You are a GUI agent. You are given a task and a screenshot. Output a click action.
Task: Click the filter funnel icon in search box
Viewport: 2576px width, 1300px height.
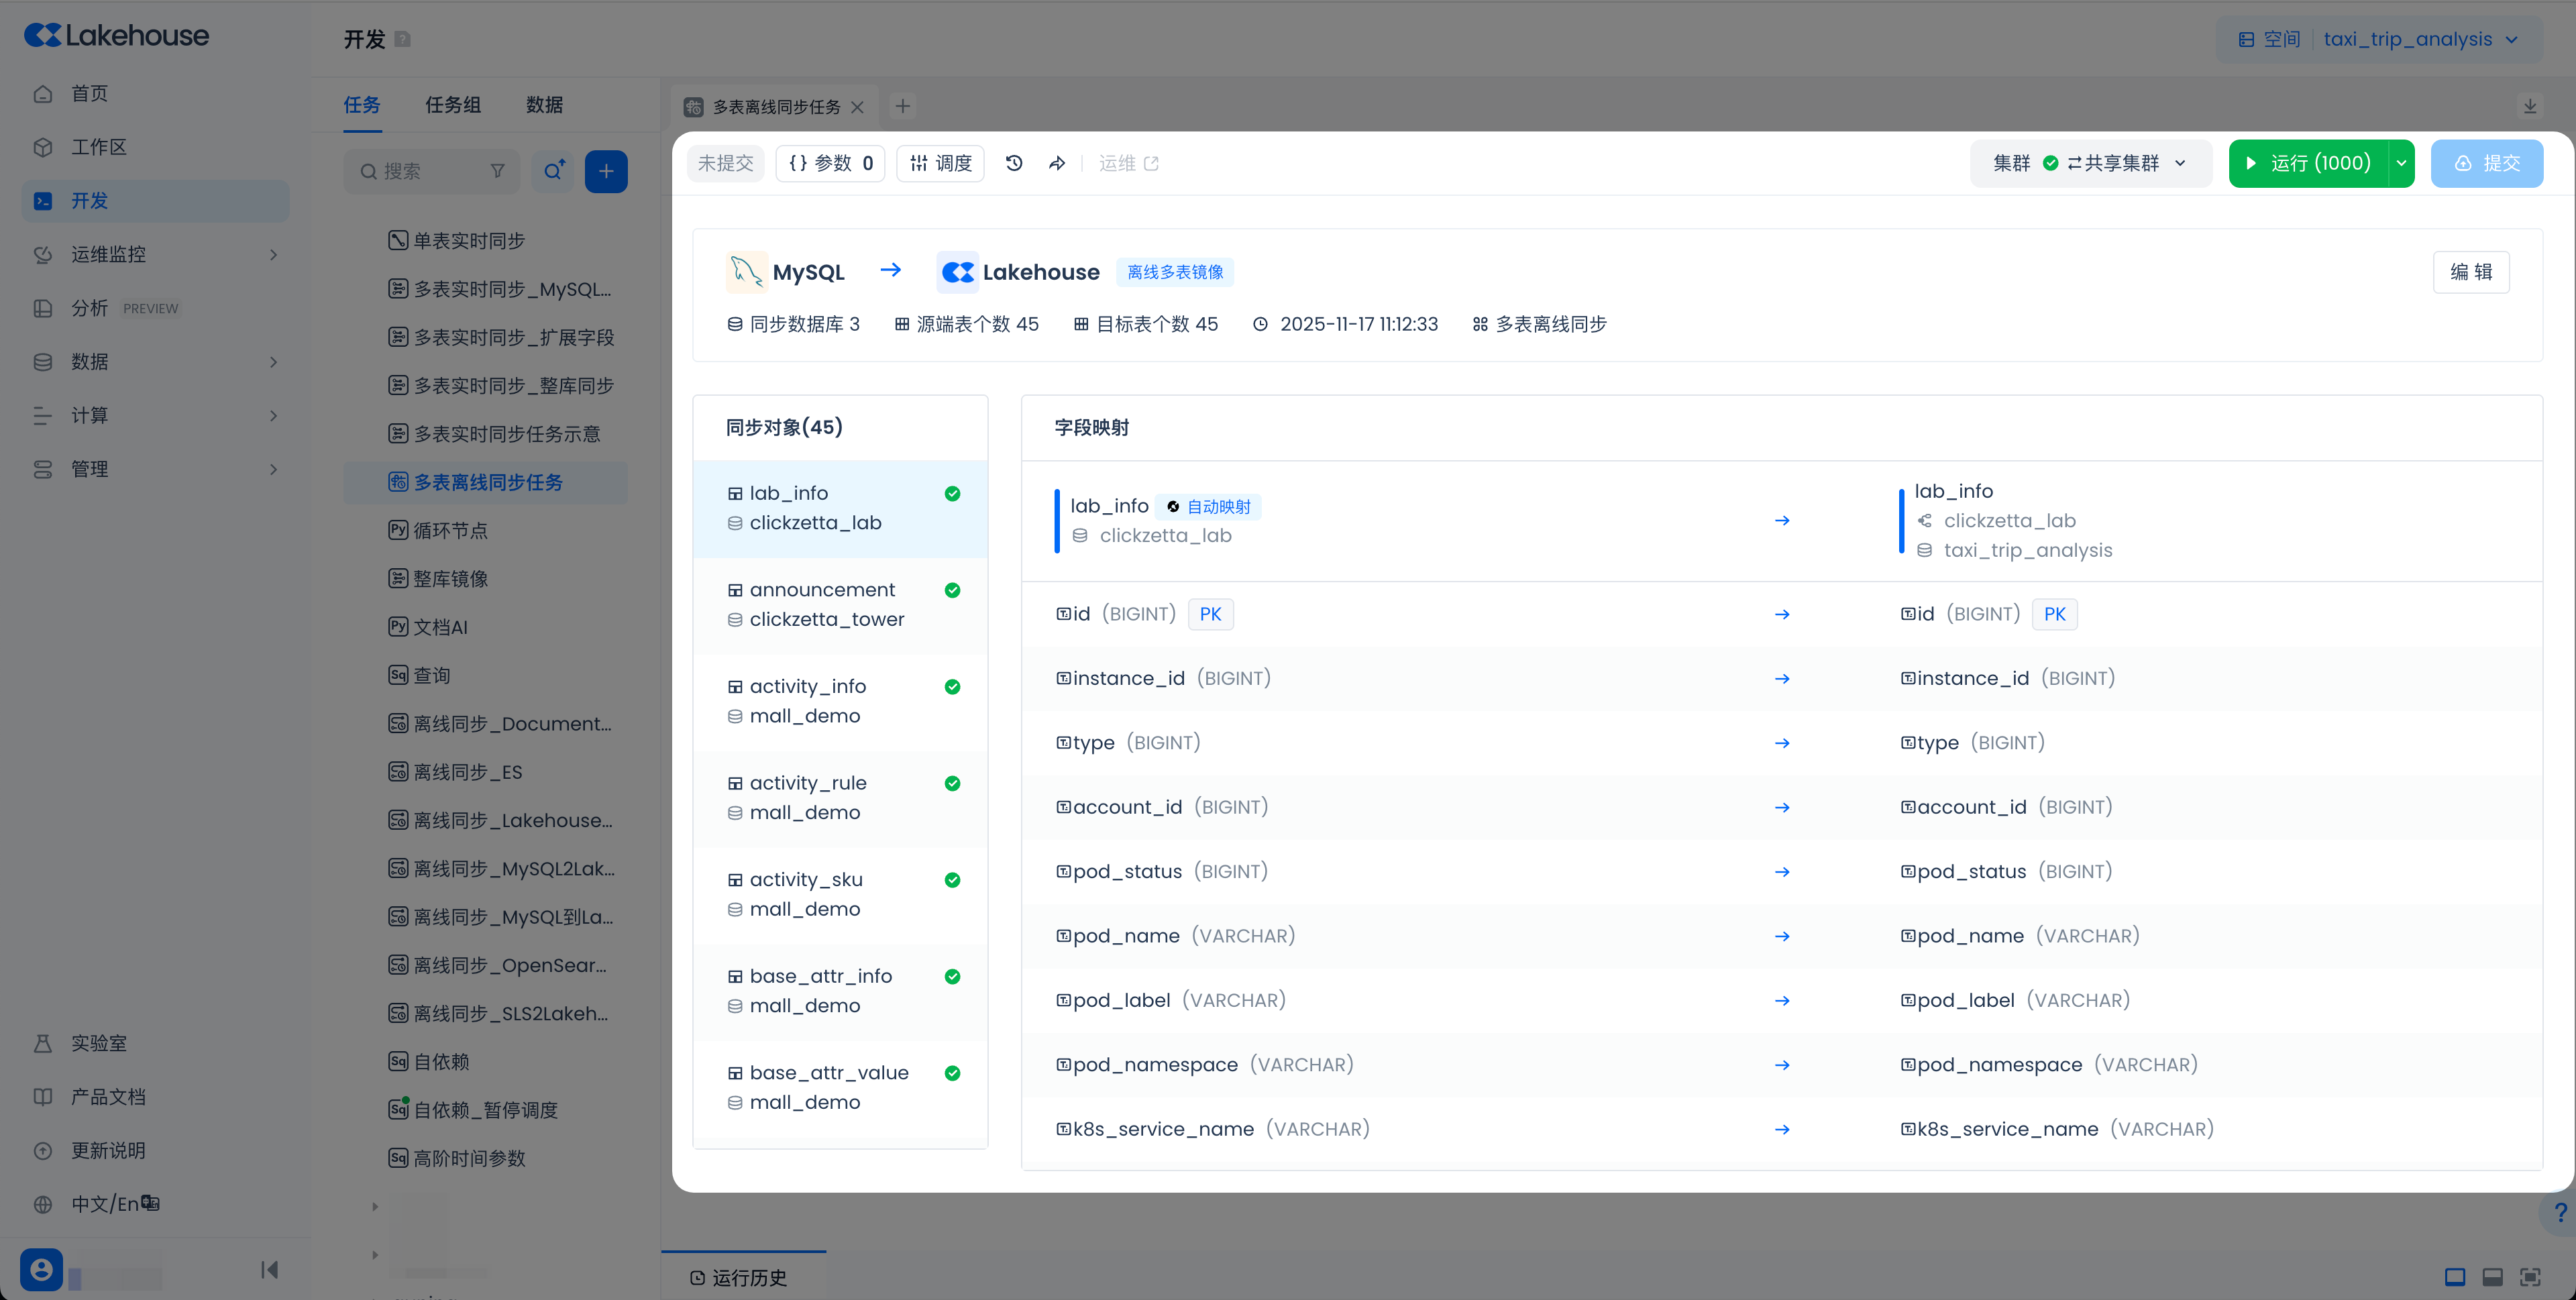(497, 171)
